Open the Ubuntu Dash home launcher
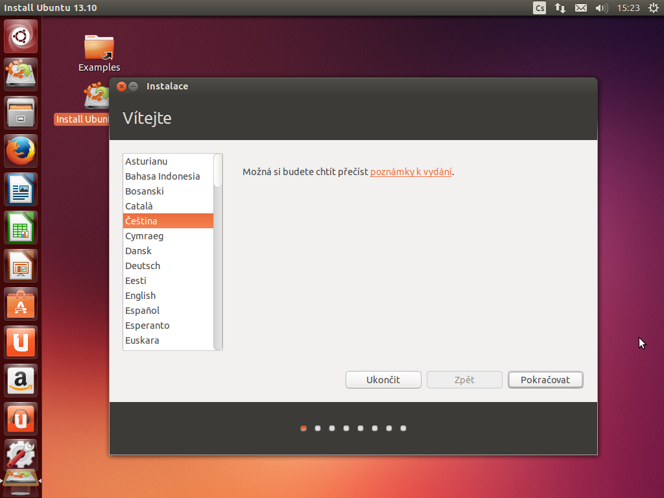This screenshot has height=498, width=664. (20, 36)
